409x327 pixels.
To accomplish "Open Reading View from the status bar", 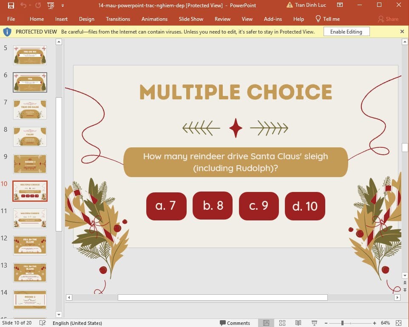I will 298,323.
